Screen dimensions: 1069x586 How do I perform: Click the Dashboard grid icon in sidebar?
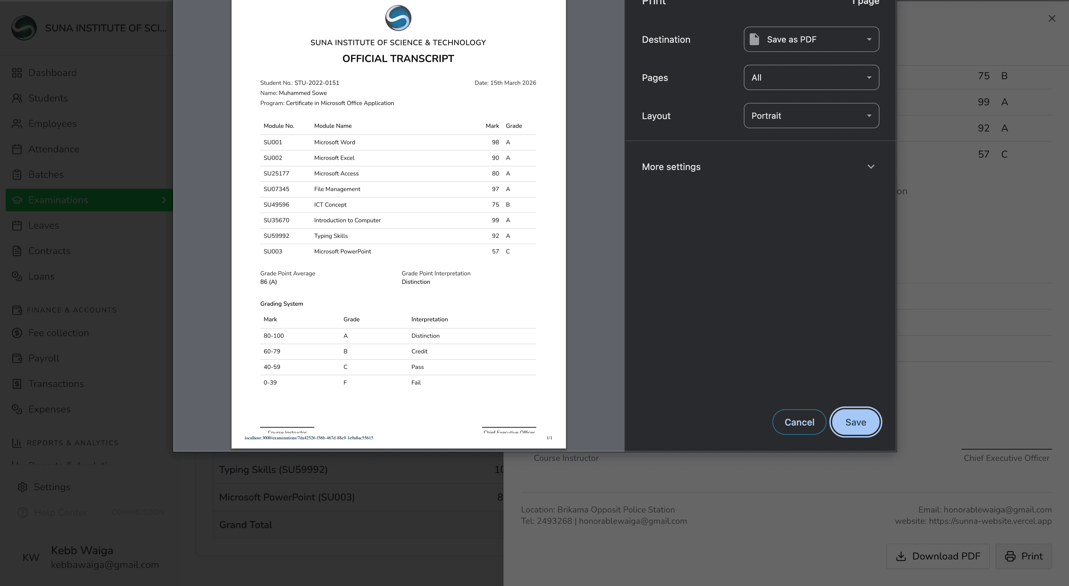(17, 73)
